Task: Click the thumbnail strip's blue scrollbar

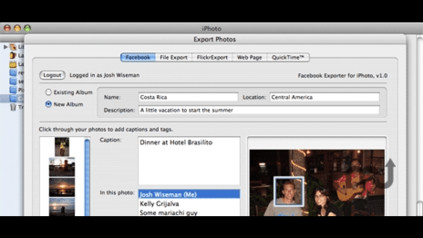Action: [87, 178]
